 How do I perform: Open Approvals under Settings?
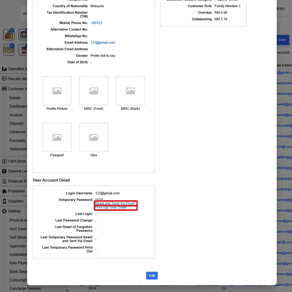(18, 246)
